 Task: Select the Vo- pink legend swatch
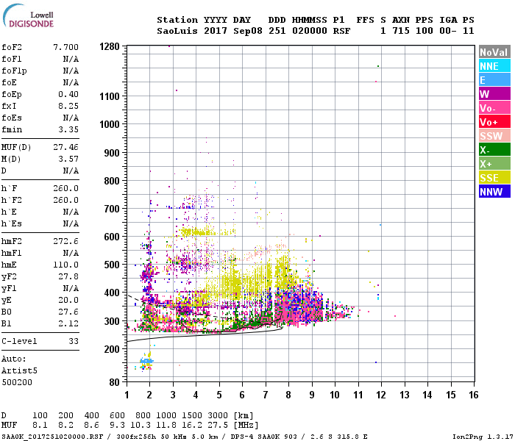tap(494, 107)
